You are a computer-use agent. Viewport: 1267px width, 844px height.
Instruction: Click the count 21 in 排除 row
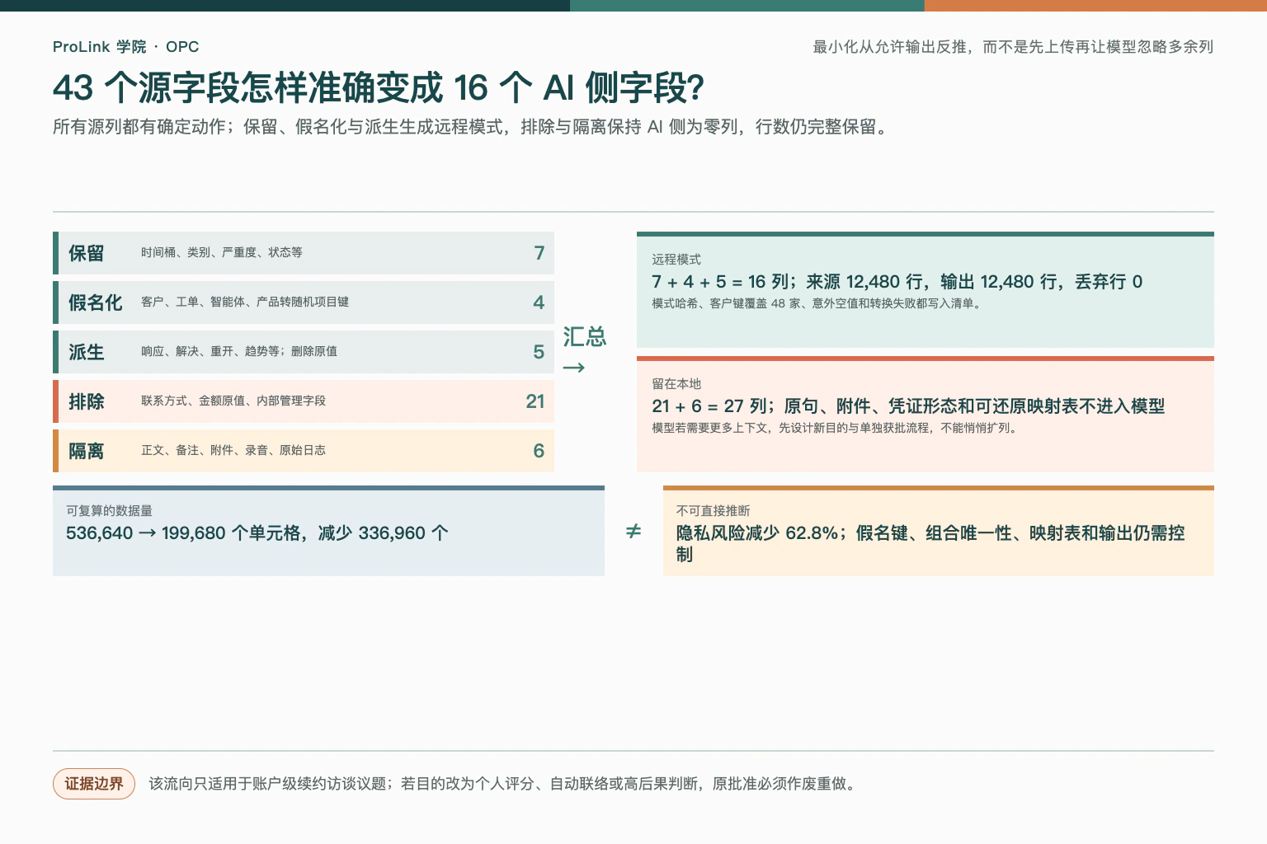[535, 401]
